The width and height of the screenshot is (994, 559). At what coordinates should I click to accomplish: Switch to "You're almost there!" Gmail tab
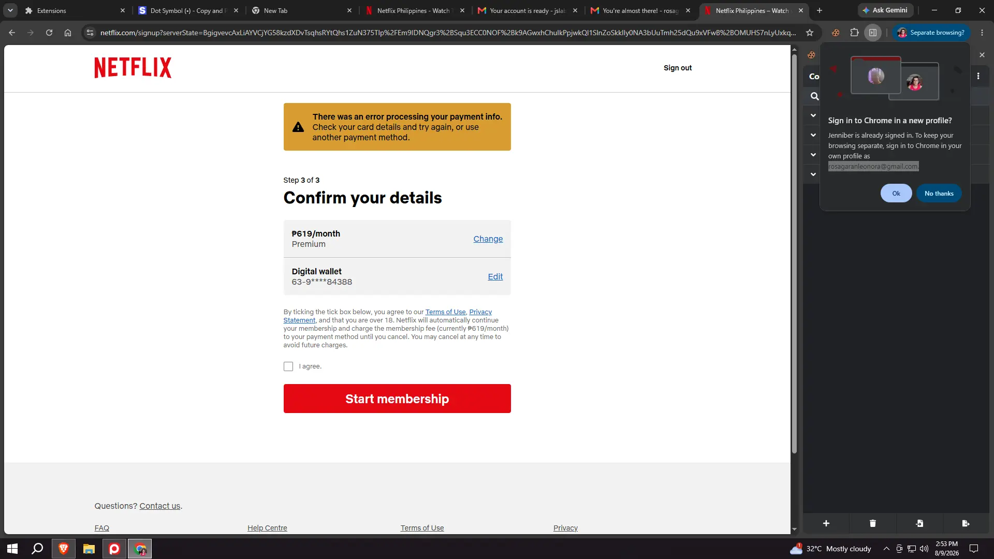(640, 10)
